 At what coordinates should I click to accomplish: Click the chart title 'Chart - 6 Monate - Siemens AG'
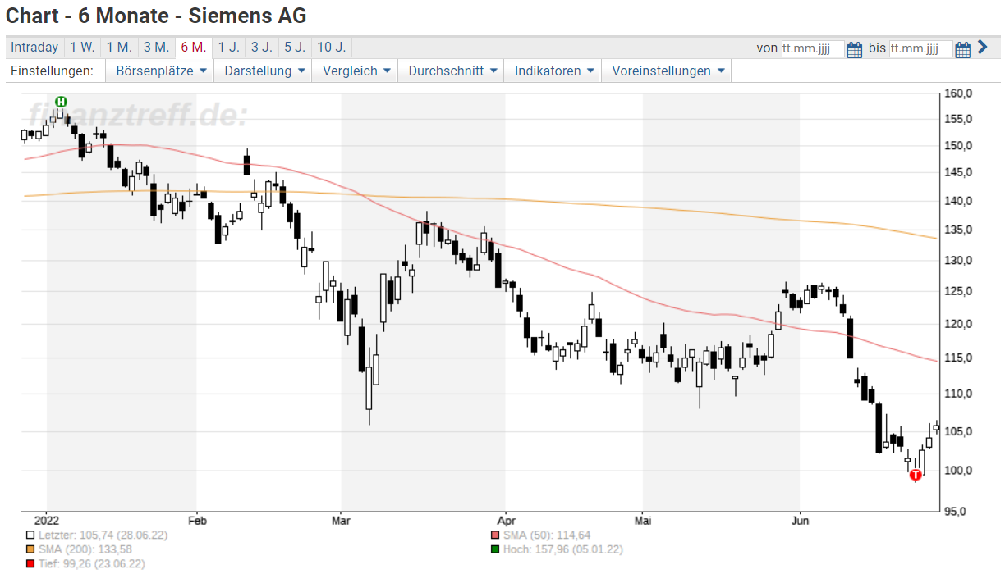[156, 16]
